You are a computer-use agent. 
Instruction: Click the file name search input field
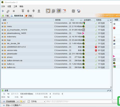(79, 101)
